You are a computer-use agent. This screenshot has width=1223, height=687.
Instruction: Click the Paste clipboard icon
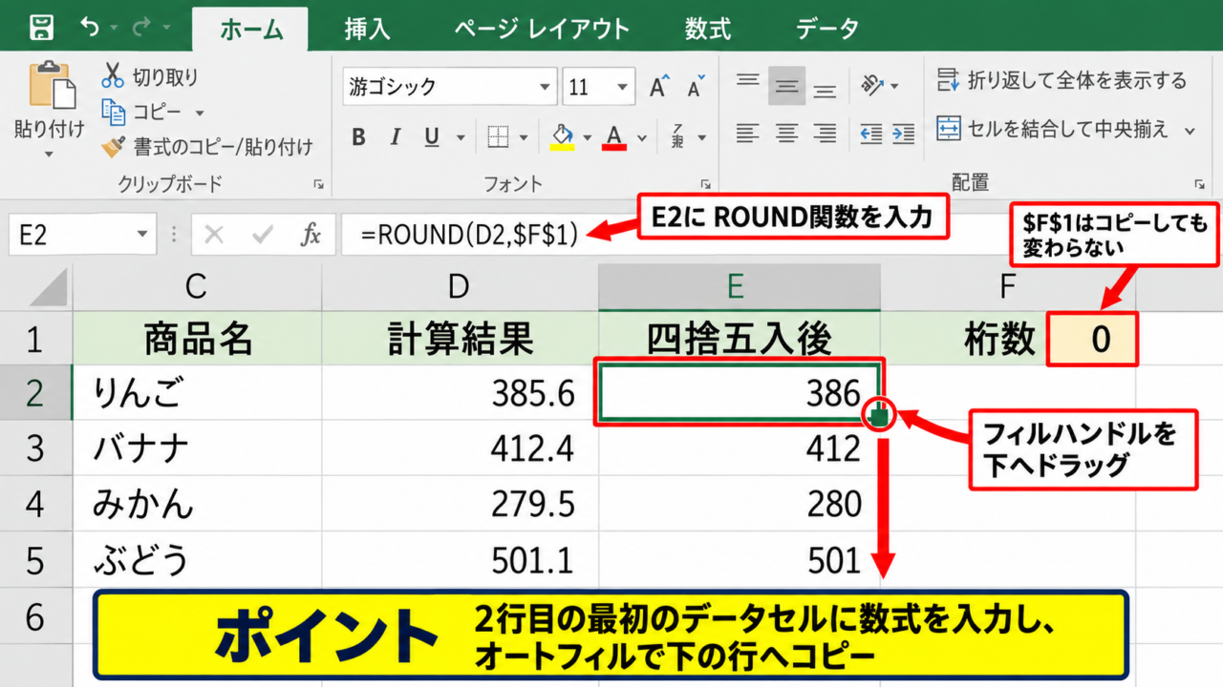(53, 86)
